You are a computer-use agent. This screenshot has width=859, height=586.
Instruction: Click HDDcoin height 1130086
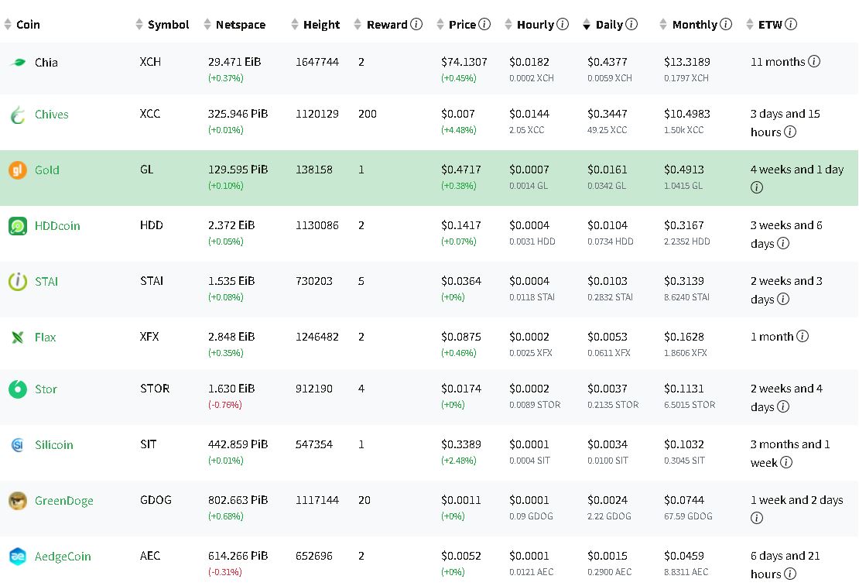pos(317,225)
